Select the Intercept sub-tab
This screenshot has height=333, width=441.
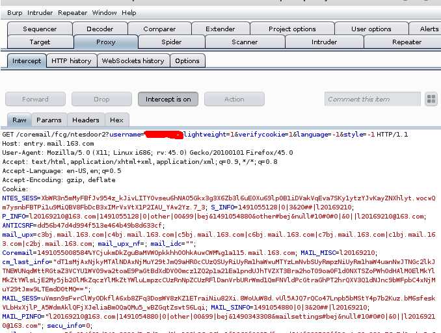(27, 60)
